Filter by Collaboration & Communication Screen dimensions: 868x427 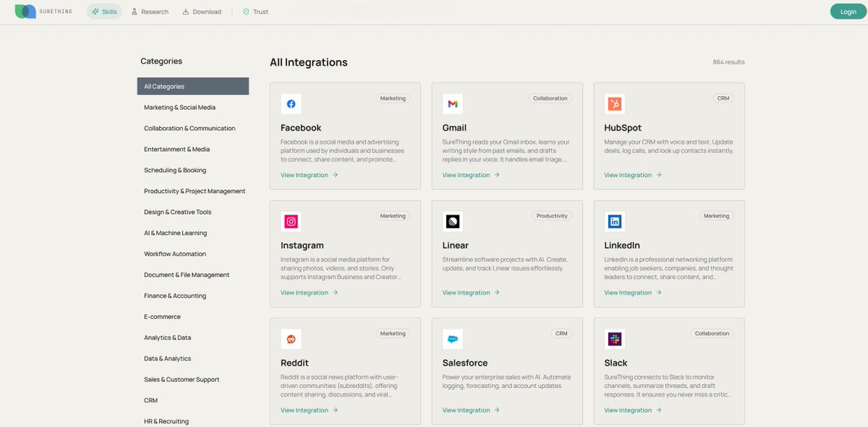[x=193, y=128]
